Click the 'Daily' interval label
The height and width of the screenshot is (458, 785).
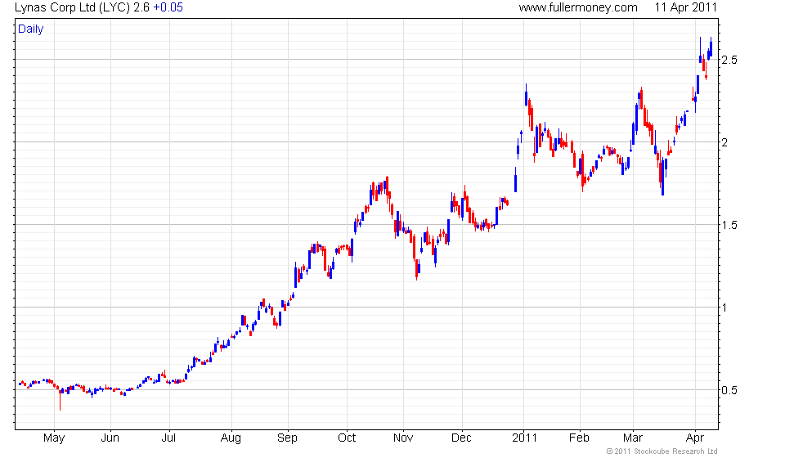click(x=30, y=29)
